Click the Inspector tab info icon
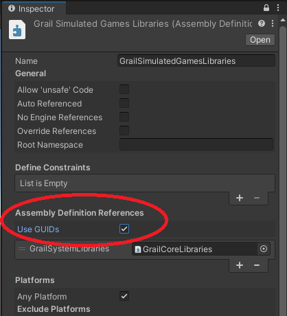 click(x=12, y=8)
